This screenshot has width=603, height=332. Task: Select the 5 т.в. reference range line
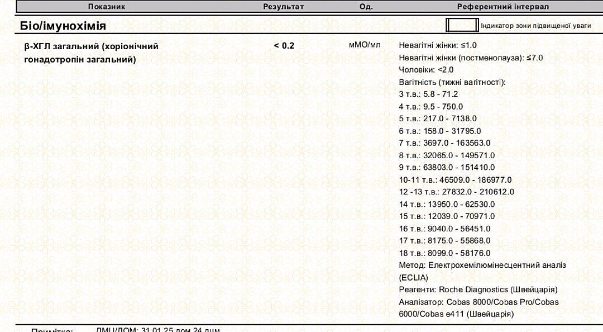[x=438, y=118]
